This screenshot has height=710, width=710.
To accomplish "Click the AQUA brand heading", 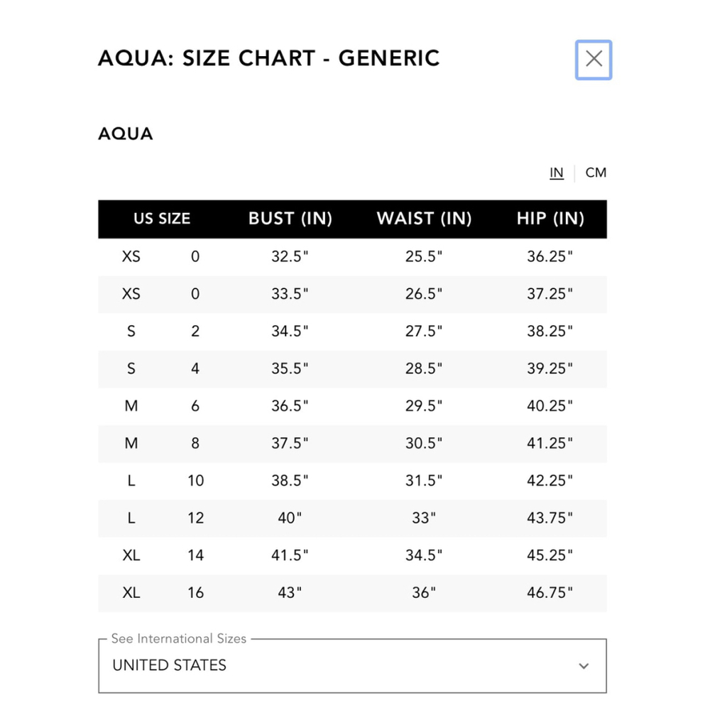I will click(x=126, y=134).
